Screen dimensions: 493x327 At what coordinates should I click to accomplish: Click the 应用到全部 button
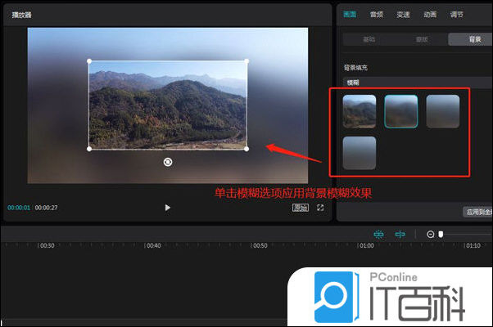[478, 212]
